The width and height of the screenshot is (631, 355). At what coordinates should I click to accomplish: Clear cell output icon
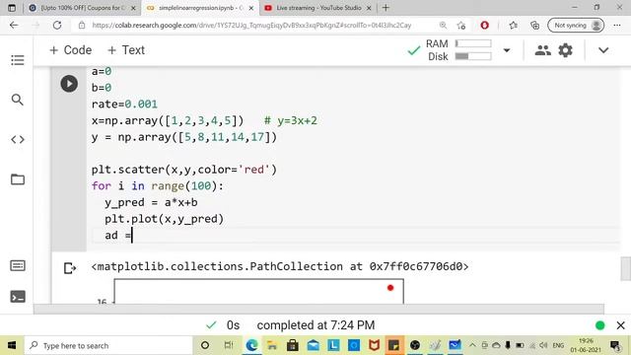(69, 268)
